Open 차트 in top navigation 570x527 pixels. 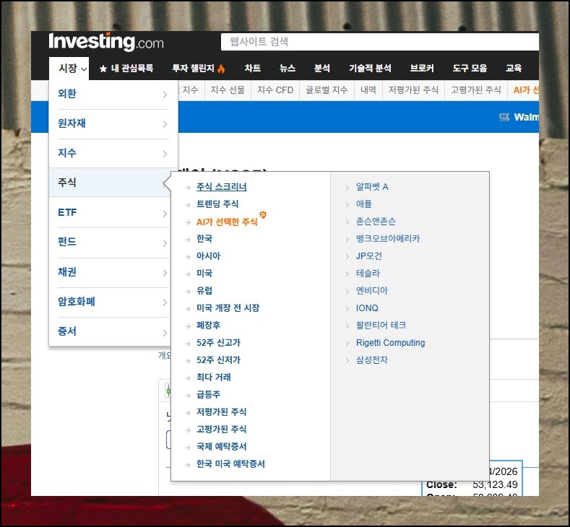253,69
